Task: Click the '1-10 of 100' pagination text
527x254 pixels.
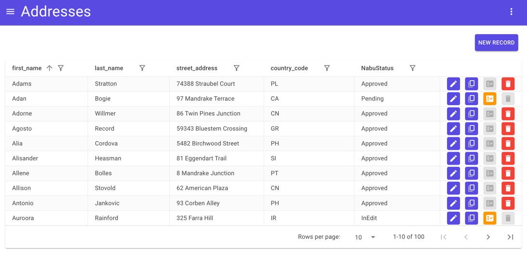Action: (409, 237)
